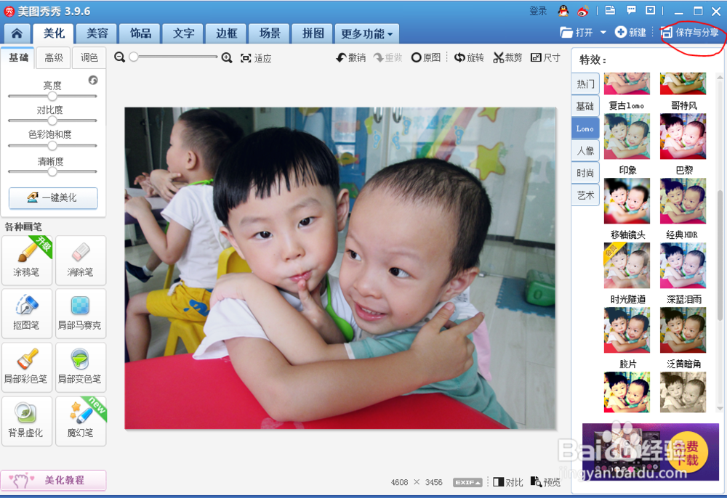Open the 高级 adjustments subtab

point(53,57)
